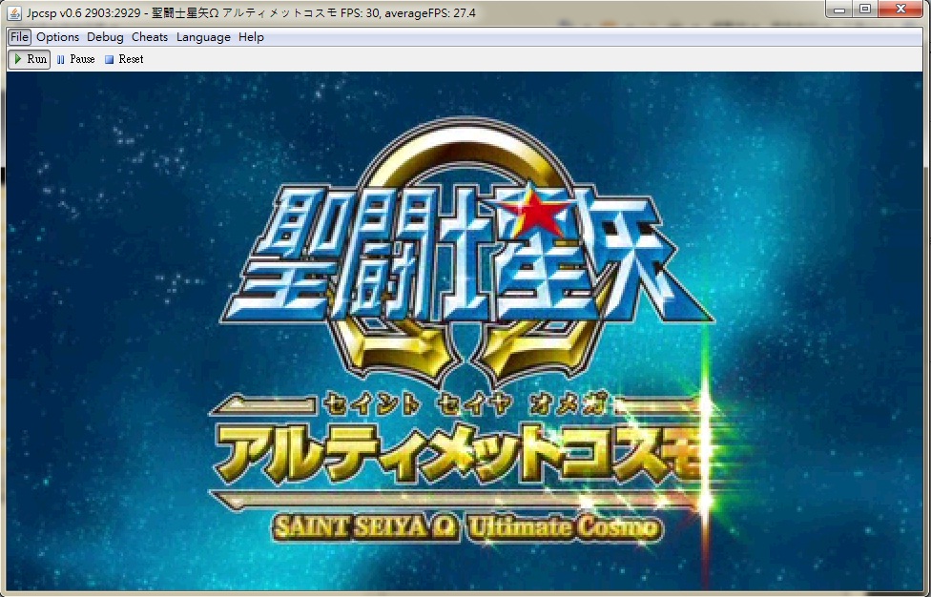Close the Jpcsp window

coord(900,9)
